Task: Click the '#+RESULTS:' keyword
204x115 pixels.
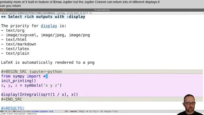Action: (13, 108)
